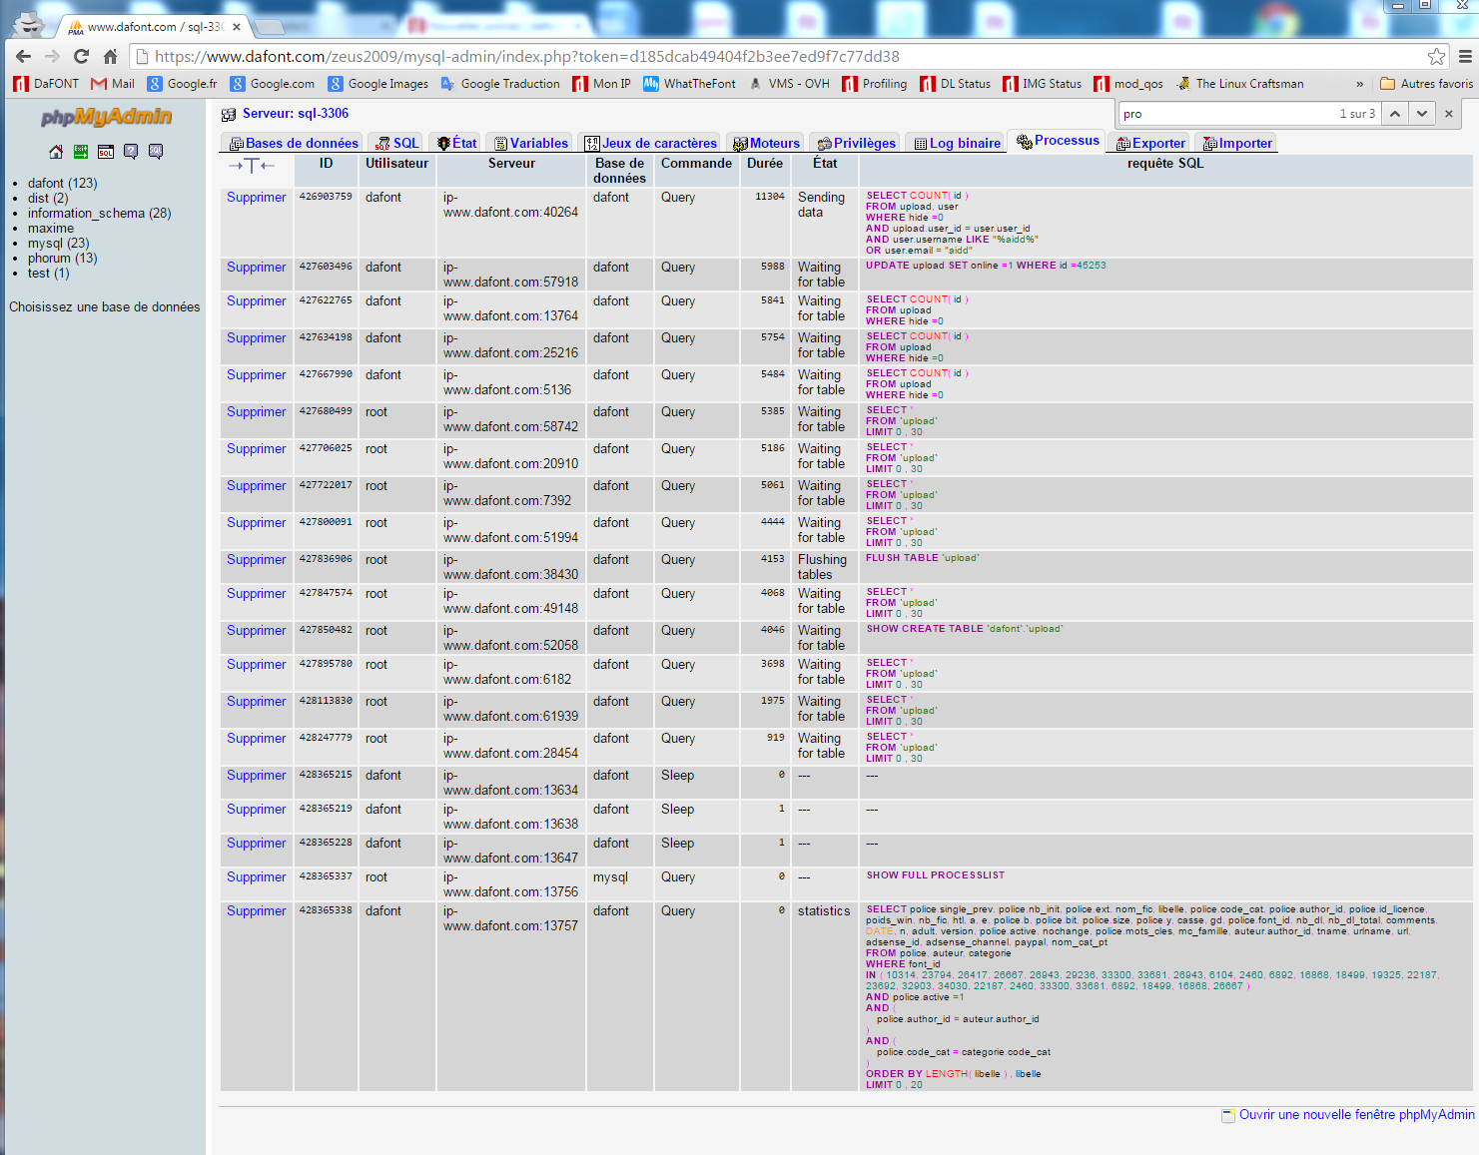Click the full texts toggle arrows icon
Viewport: 1479px width, 1155px height.
251,166
